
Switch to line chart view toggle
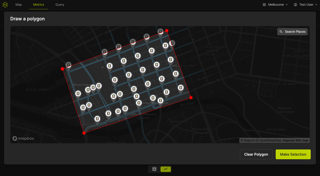pos(165,169)
